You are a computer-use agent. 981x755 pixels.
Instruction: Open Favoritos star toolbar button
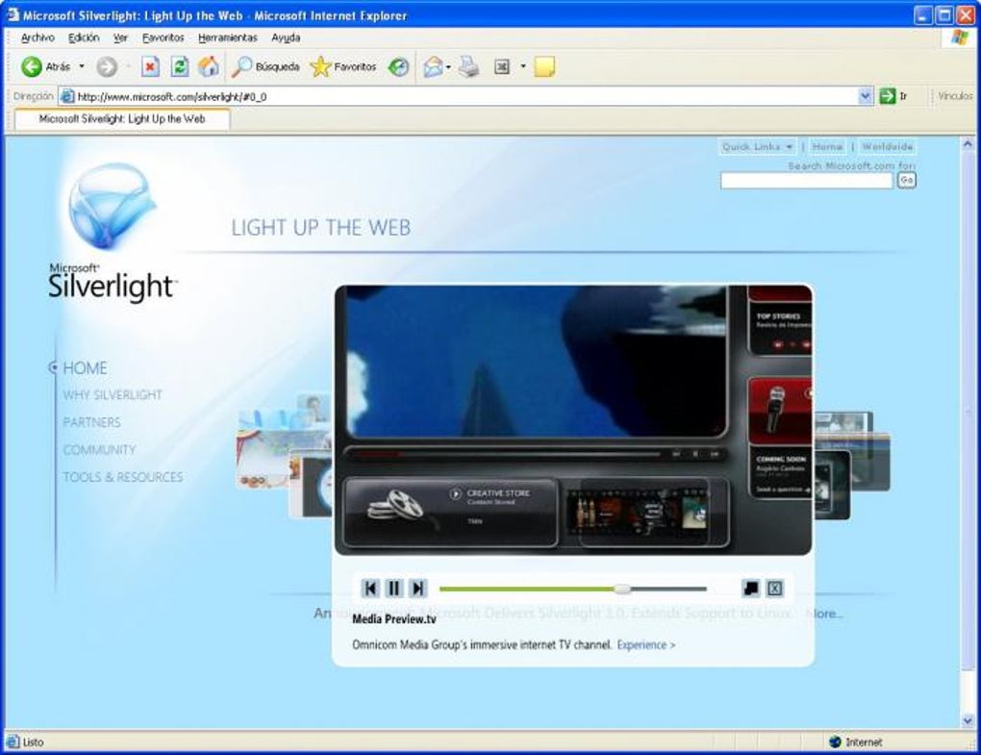tap(343, 66)
